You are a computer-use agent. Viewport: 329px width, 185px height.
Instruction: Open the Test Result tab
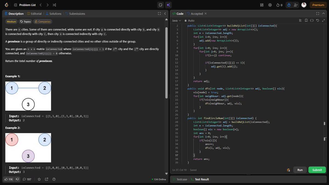[200, 179]
